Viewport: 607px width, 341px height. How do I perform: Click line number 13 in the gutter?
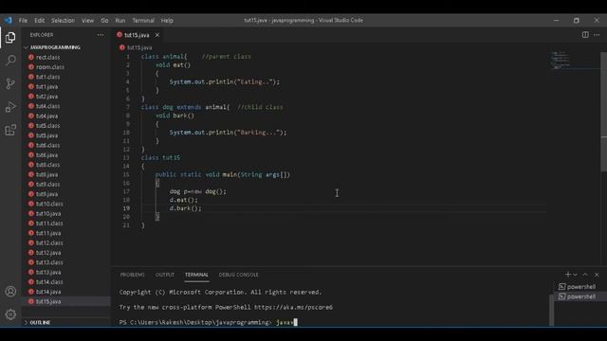(x=126, y=158)
